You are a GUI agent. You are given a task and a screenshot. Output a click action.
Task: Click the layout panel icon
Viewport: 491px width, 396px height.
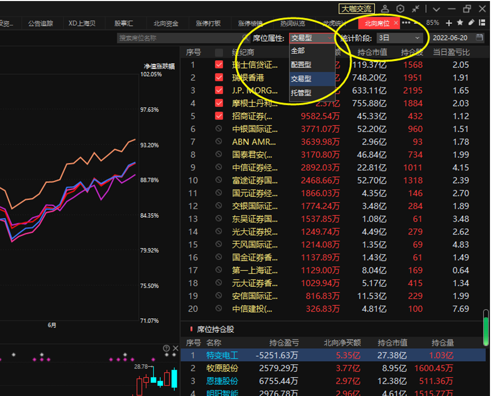tap(482, 23)
